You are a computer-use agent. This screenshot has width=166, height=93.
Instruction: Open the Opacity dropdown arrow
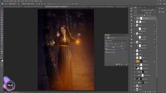153,13
